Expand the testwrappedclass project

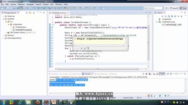click(3, 38)
